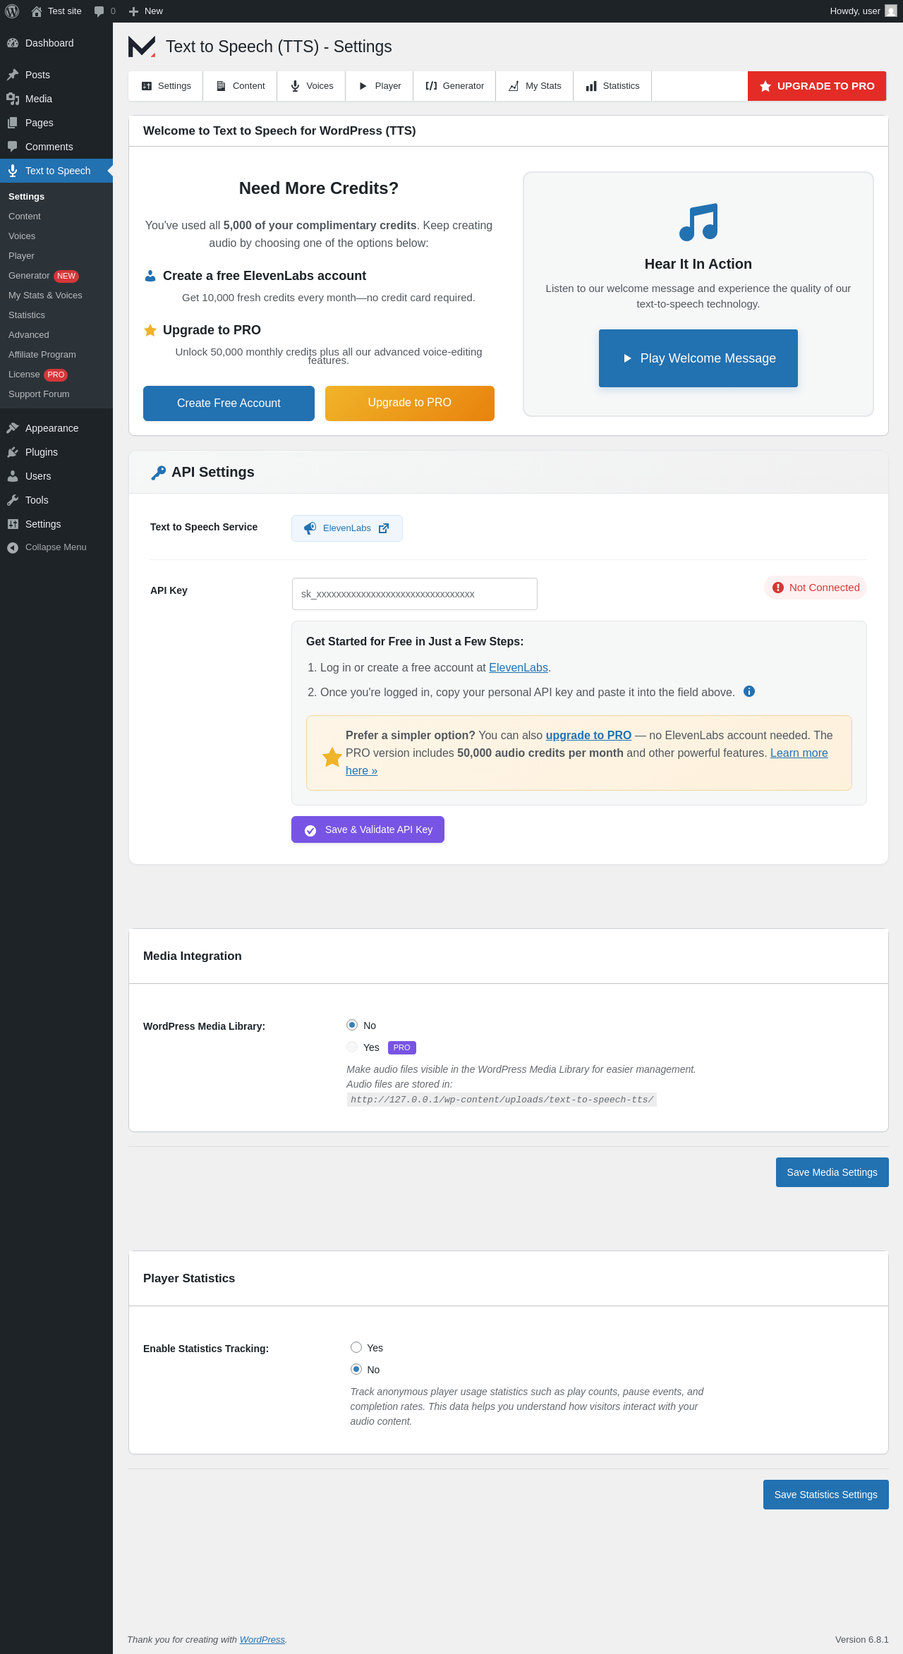The width and height of the screenshot is (903, 1654).
Task: Click the key icon beside API Settings
Action: 158,473
